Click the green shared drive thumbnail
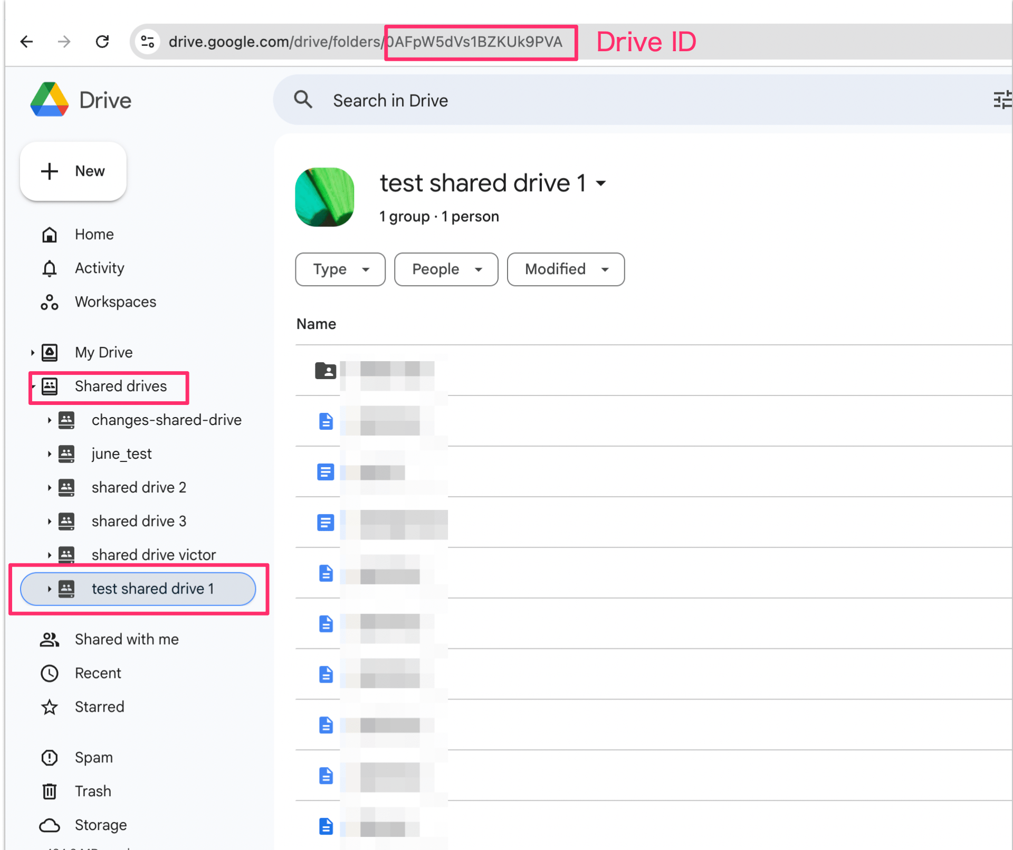 click(x=324, y=197)
